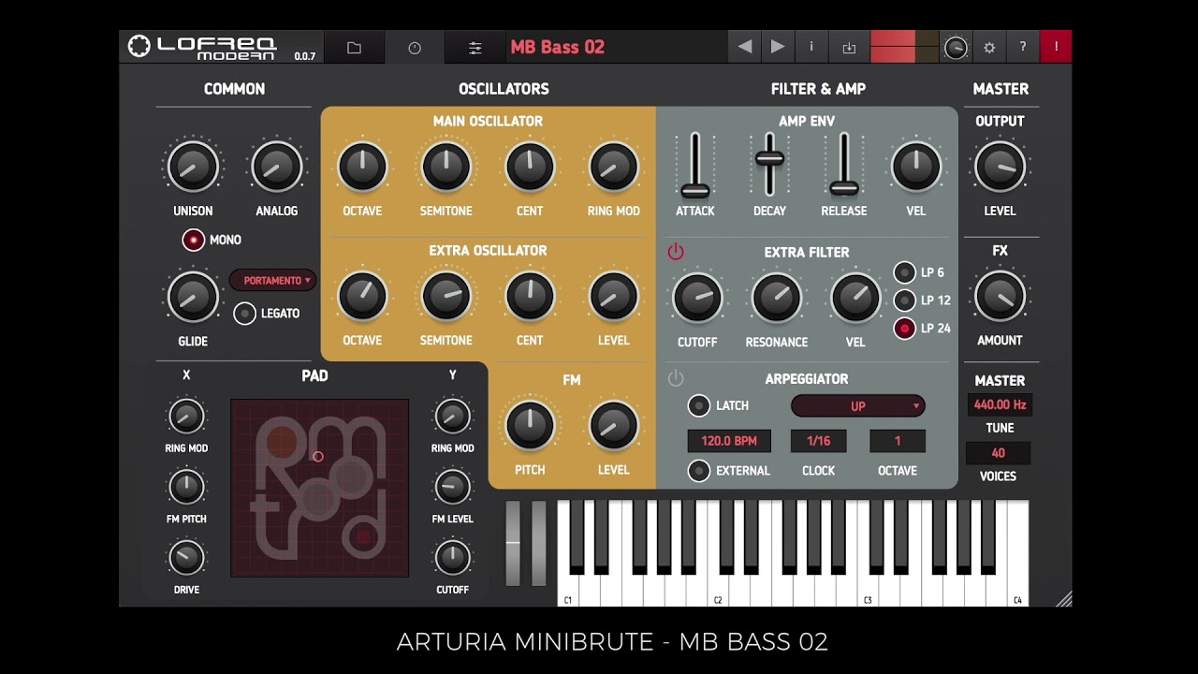Click Main Oscillator CENT knob
1198x674 pixels.
pos(530,168)
